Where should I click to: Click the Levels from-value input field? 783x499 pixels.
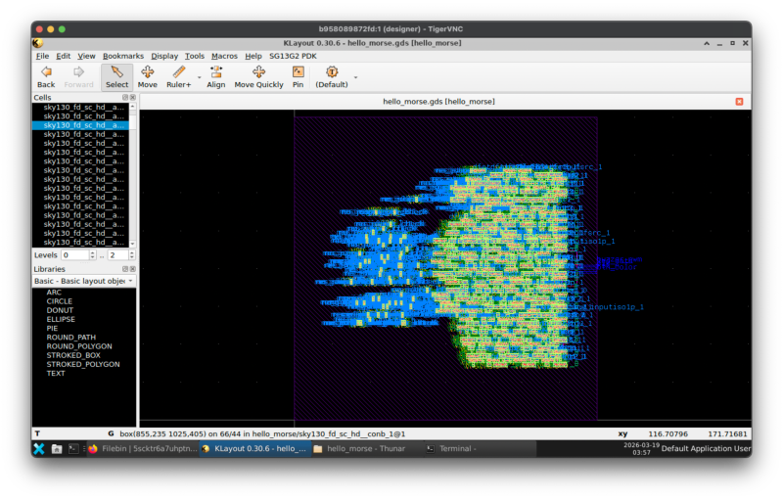[76, 254]
